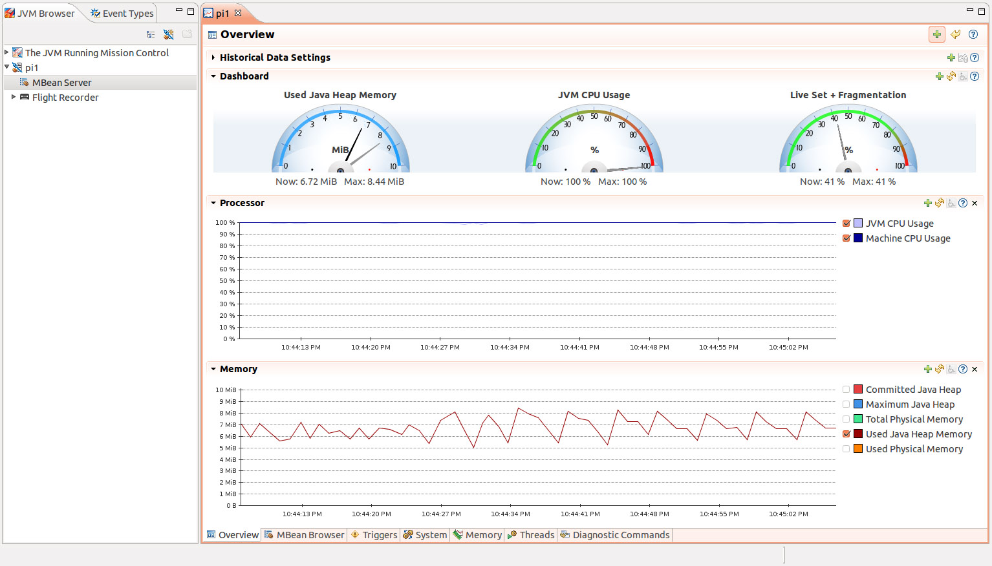Select the Overview bottom tab
Viewport: 992px width, 566px height.
click(233, 535)
